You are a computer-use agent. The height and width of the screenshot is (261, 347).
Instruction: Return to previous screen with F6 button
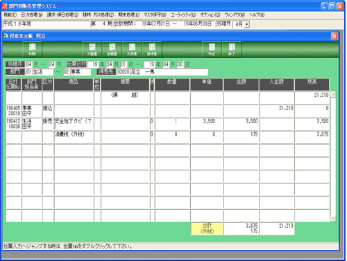click(112, 49)
